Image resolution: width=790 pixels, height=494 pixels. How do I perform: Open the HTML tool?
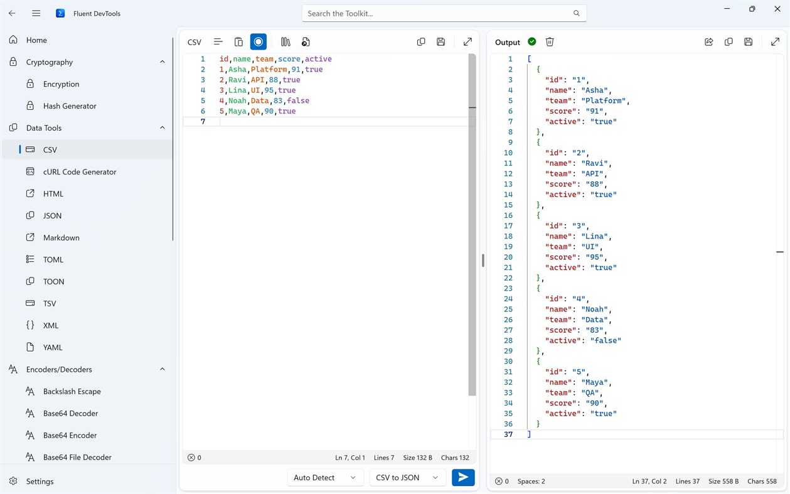[88, 194]
